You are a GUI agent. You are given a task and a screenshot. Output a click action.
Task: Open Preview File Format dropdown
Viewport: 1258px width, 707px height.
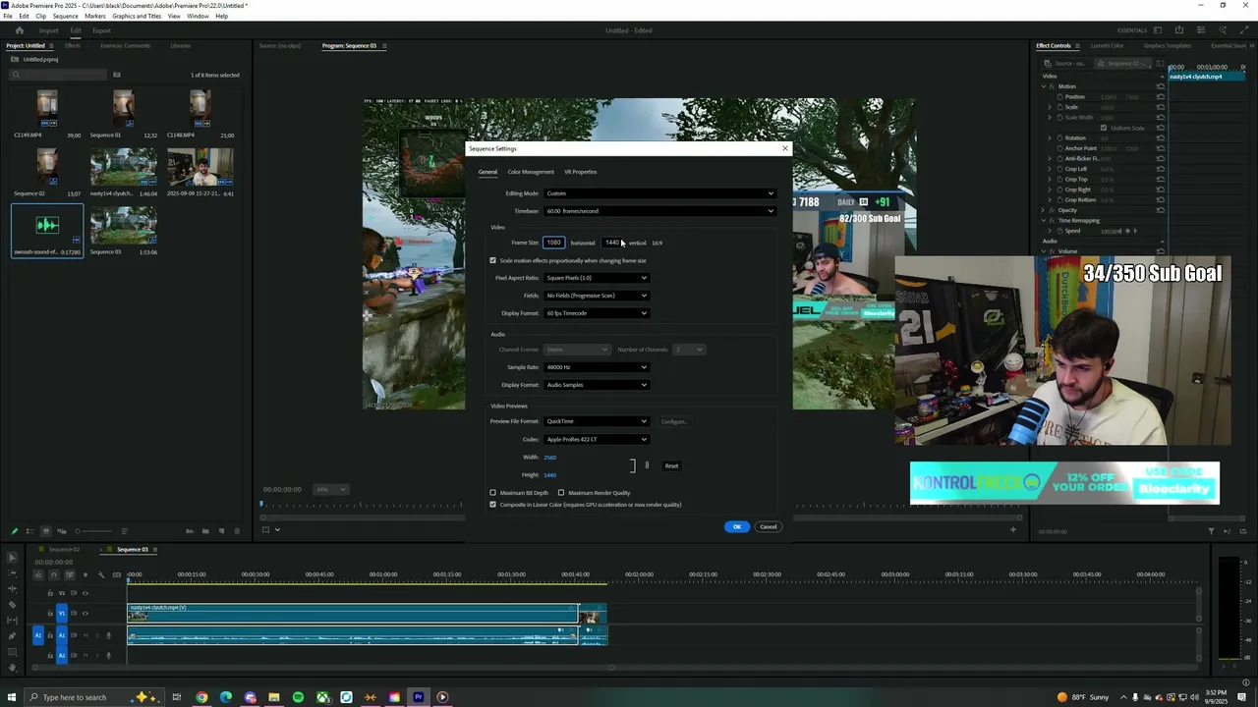coord(597,421)
